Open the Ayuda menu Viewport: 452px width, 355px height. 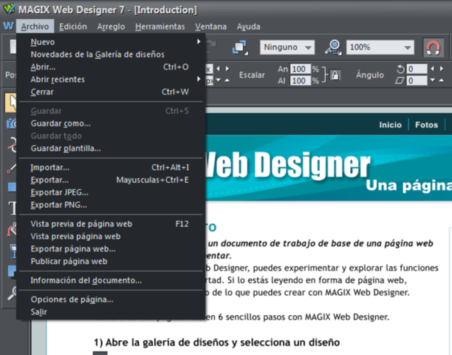248,27
